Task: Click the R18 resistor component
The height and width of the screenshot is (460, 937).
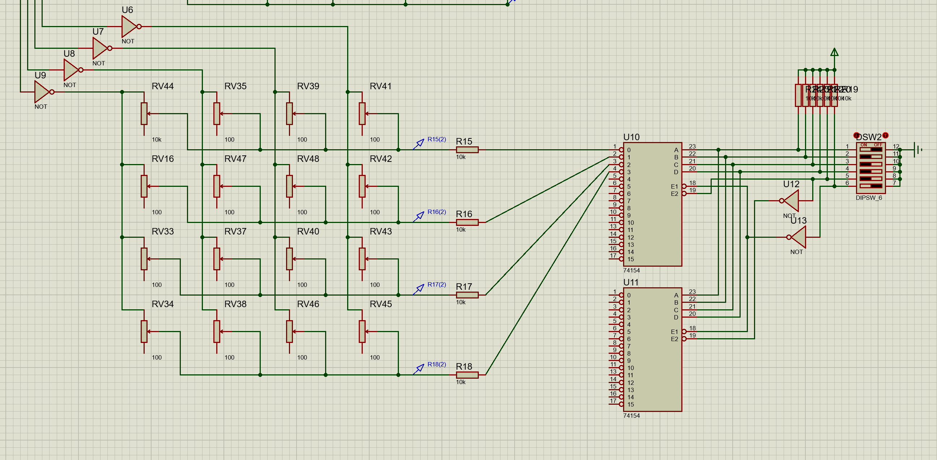Action: 467,375
